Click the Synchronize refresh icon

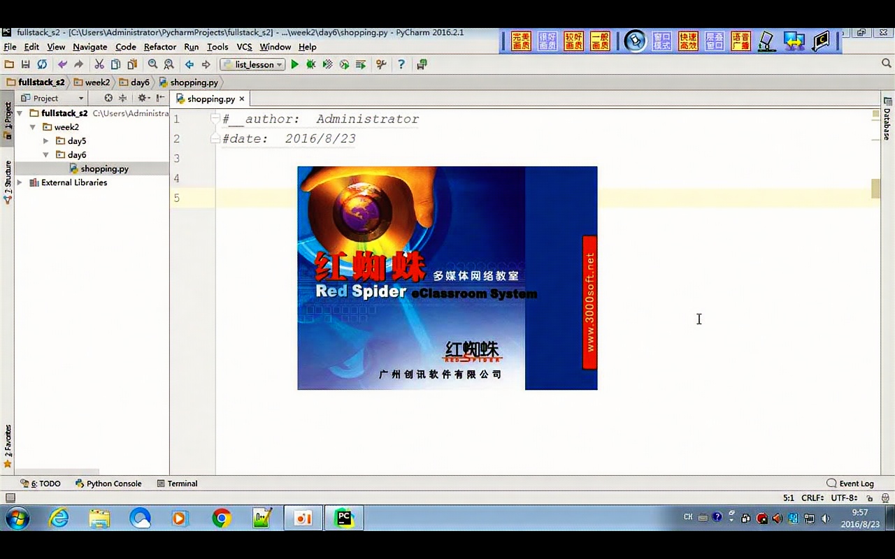pyautogui.click(x=42, y=64)
